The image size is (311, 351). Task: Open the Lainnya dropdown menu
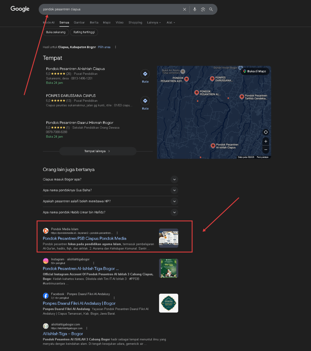point(154,23)
